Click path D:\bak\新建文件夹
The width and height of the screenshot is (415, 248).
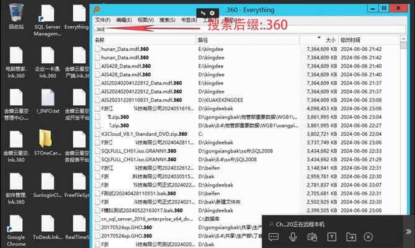[x=219, y=202]
